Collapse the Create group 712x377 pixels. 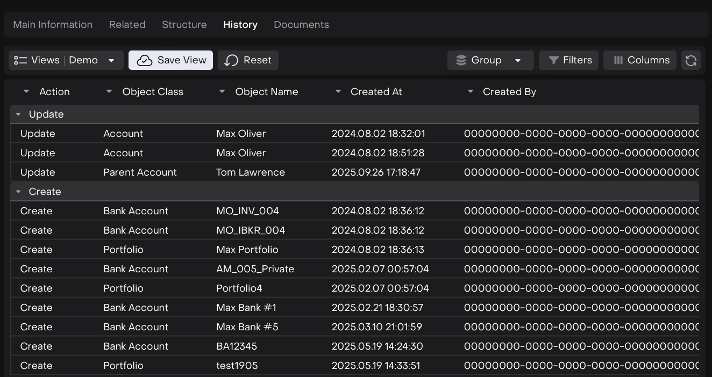(x=19, y=192)
